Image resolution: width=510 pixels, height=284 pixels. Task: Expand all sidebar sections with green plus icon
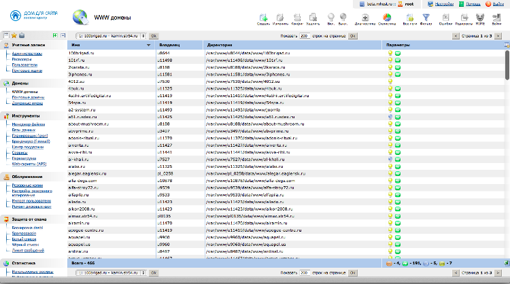(55, 35)
